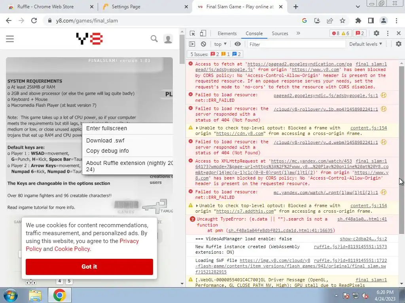Open the Google icon in address bar
The height and width of the screenshot is (303, 405).
pyautogui.click(x=304, y=21)
